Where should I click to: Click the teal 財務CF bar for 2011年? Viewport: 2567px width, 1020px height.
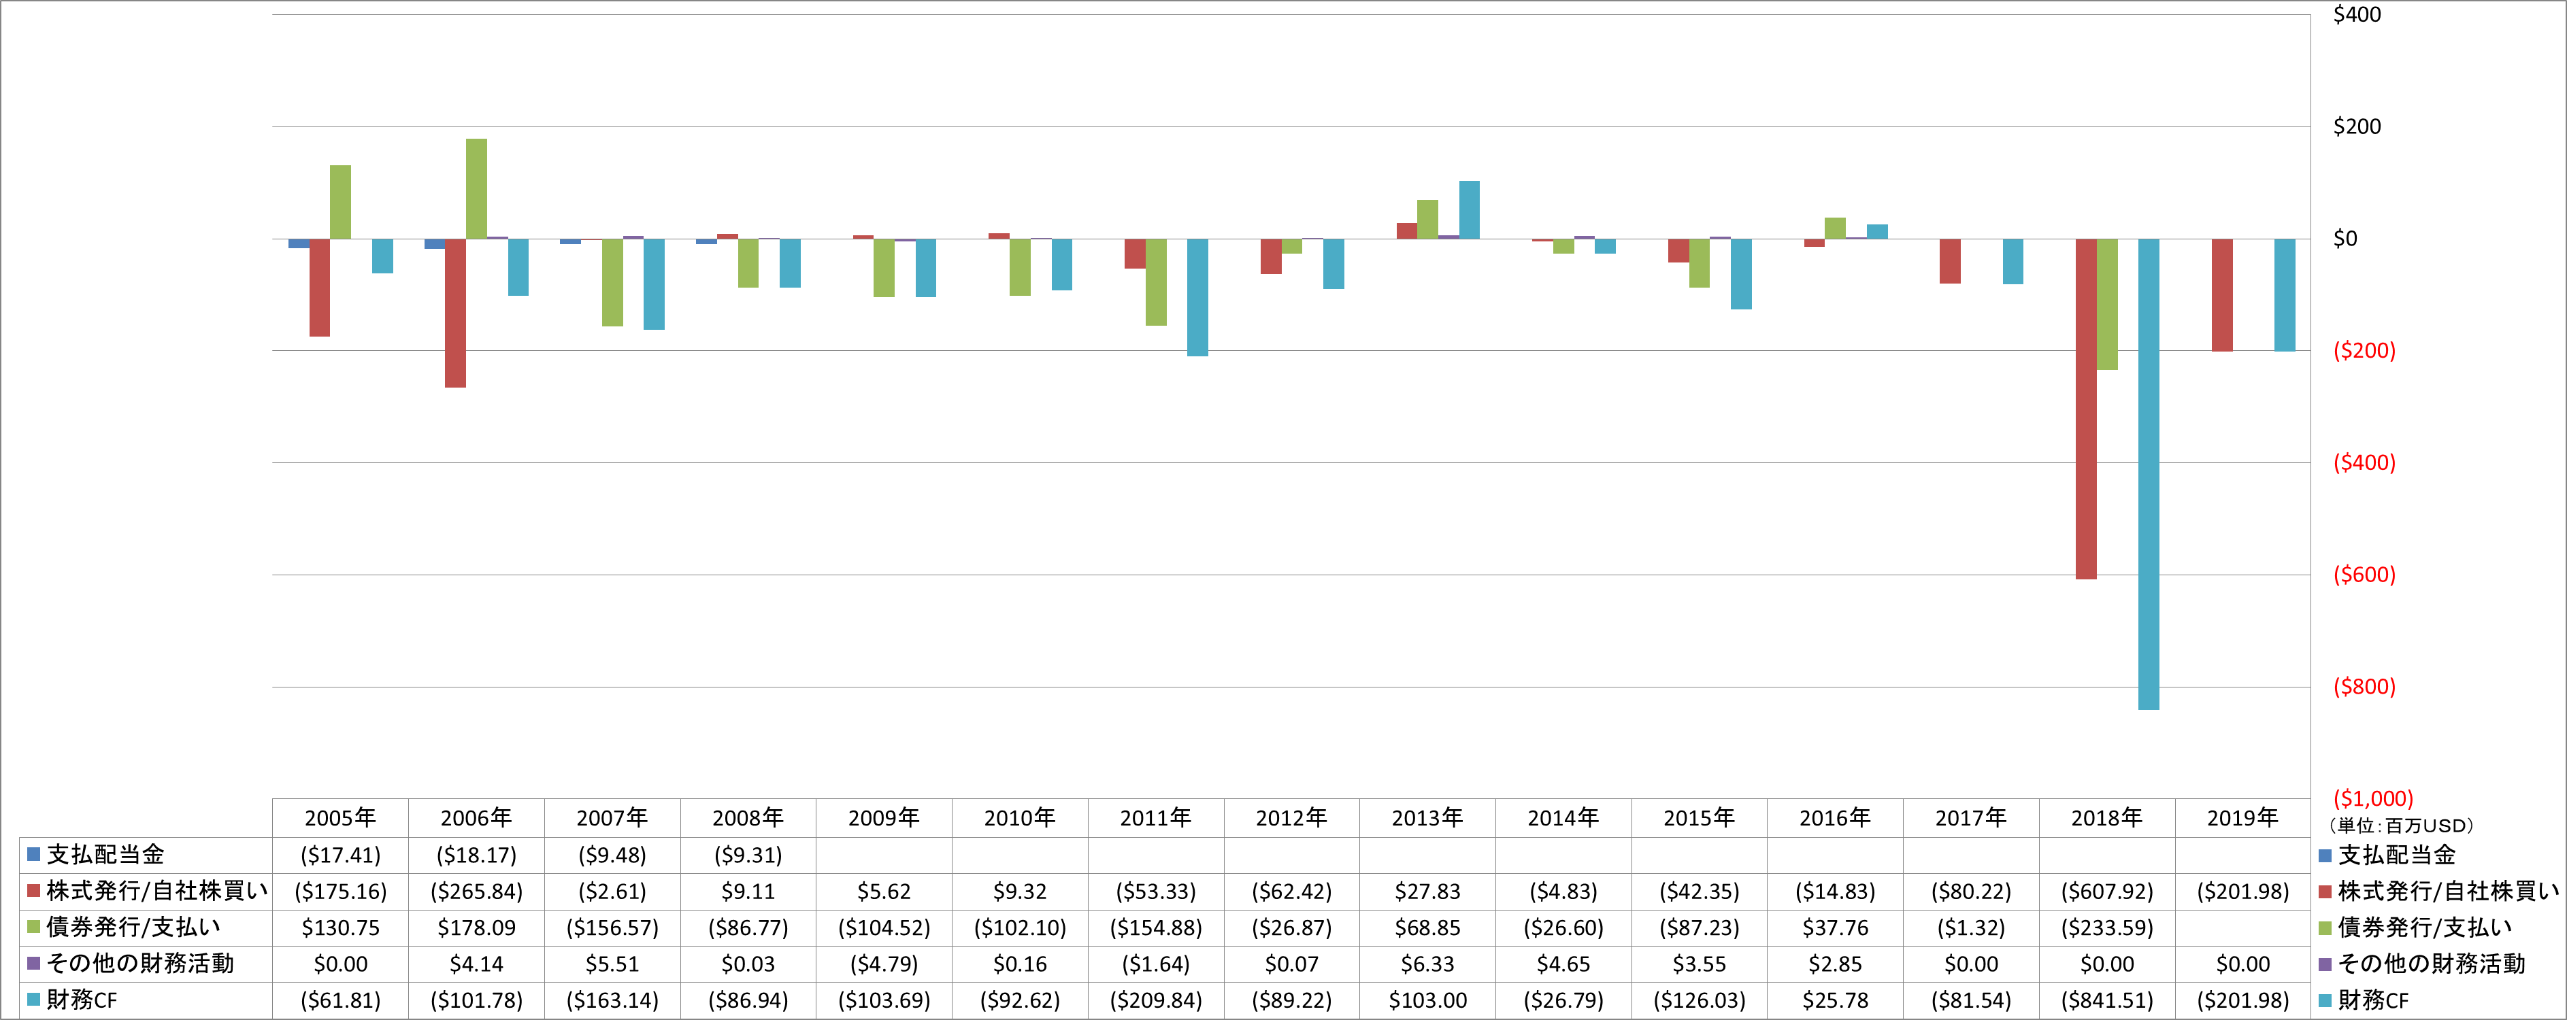click(x=1197, y=298)
